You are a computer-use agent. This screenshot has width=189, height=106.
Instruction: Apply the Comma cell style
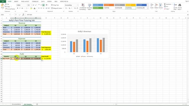tap(109, 8)
